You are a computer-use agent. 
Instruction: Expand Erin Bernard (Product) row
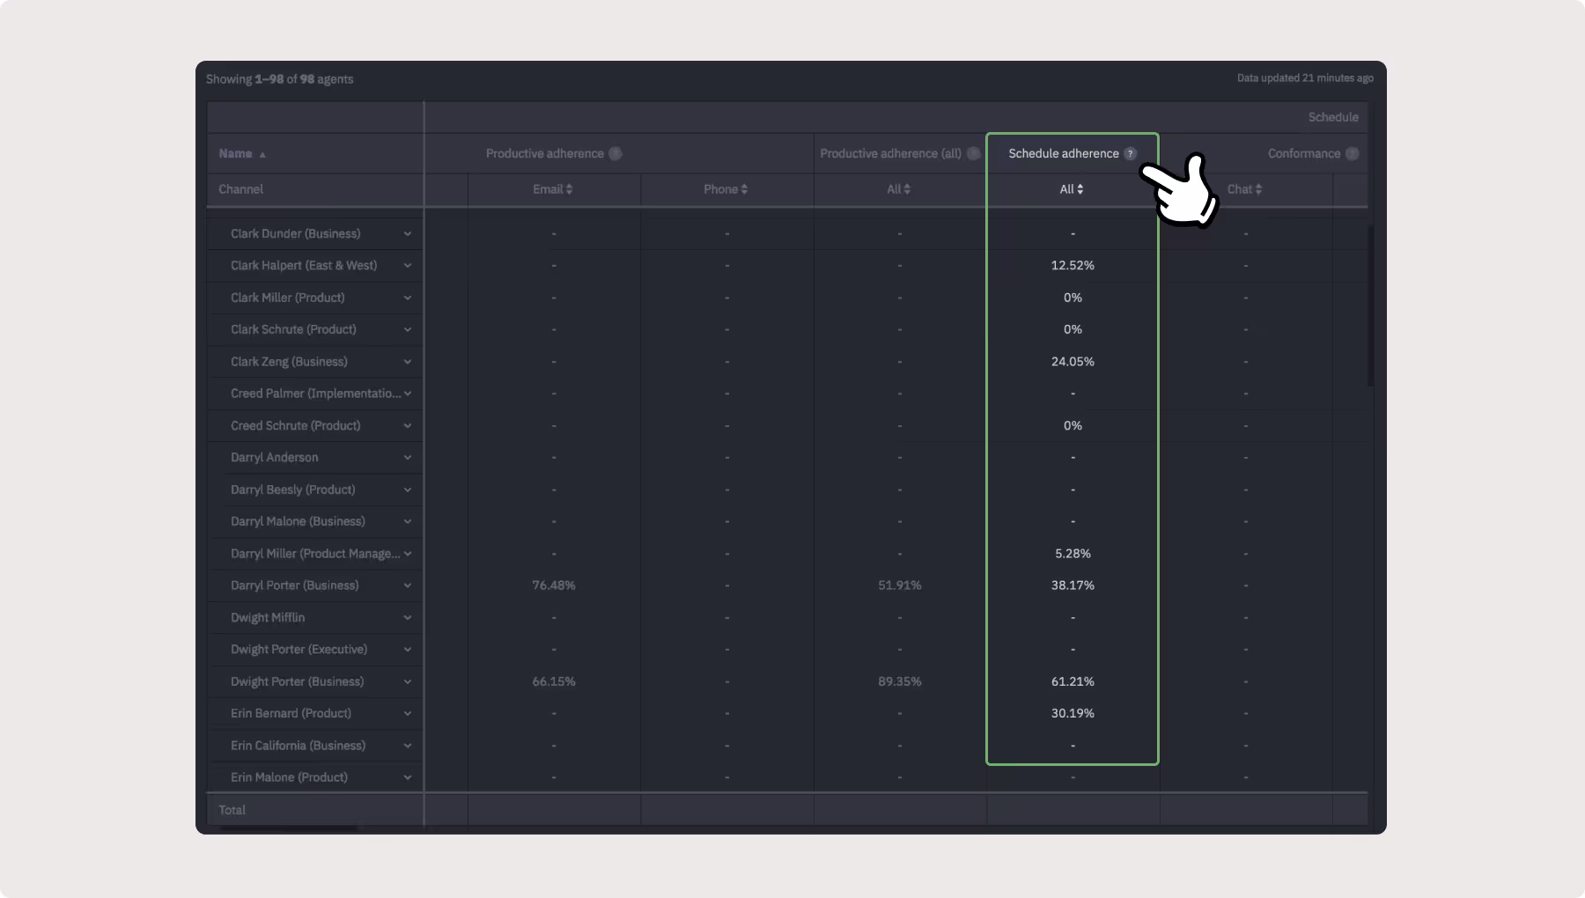[408, 714]
